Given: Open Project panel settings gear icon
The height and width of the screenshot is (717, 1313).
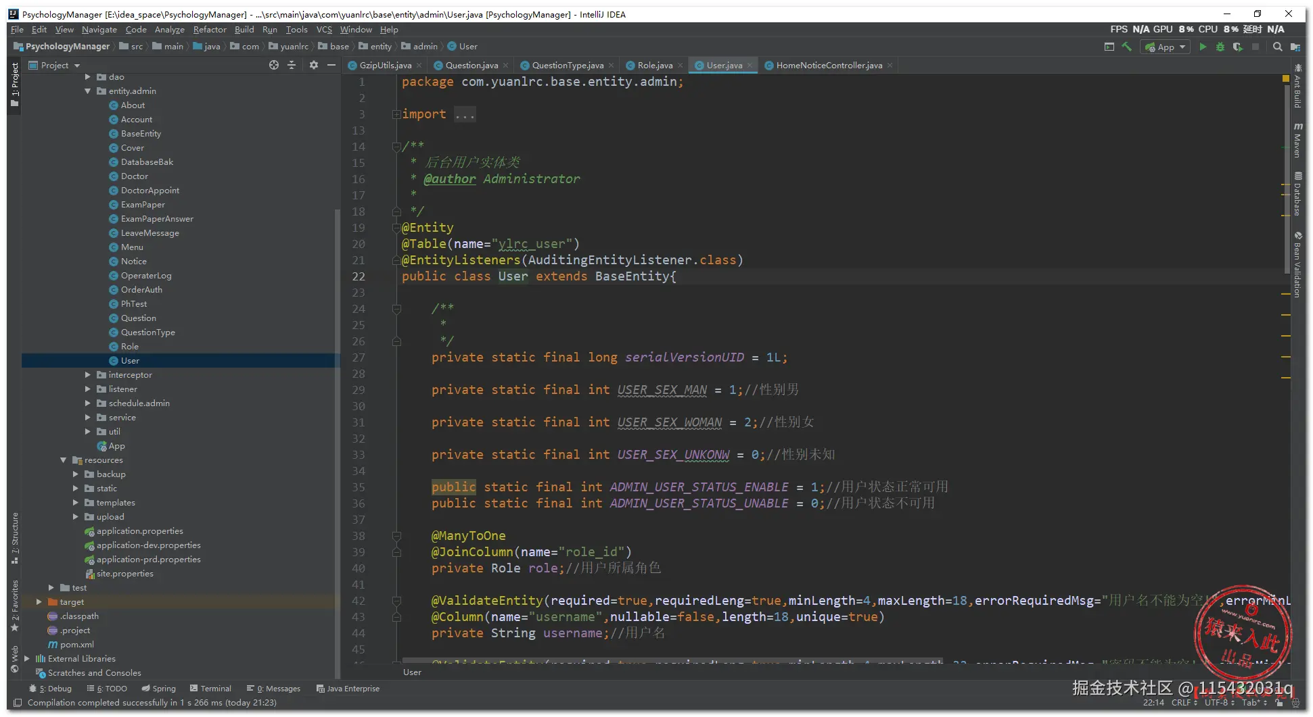Looking at the screenshot, I should pyautogui.click(x=313, y=65).
